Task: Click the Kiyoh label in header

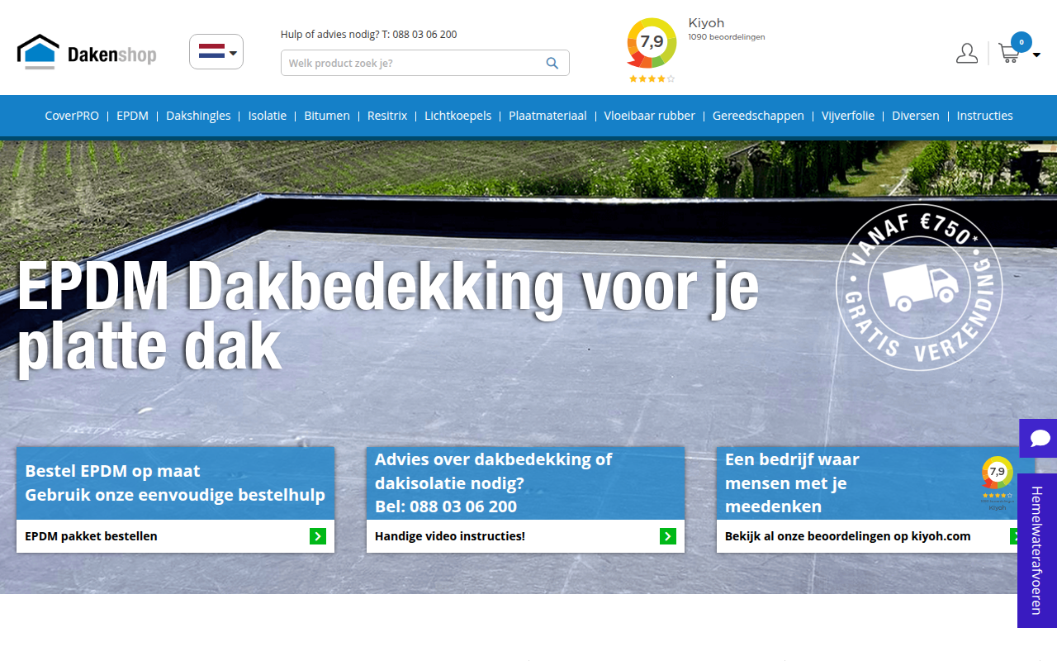Action: [x=706, y=23]
